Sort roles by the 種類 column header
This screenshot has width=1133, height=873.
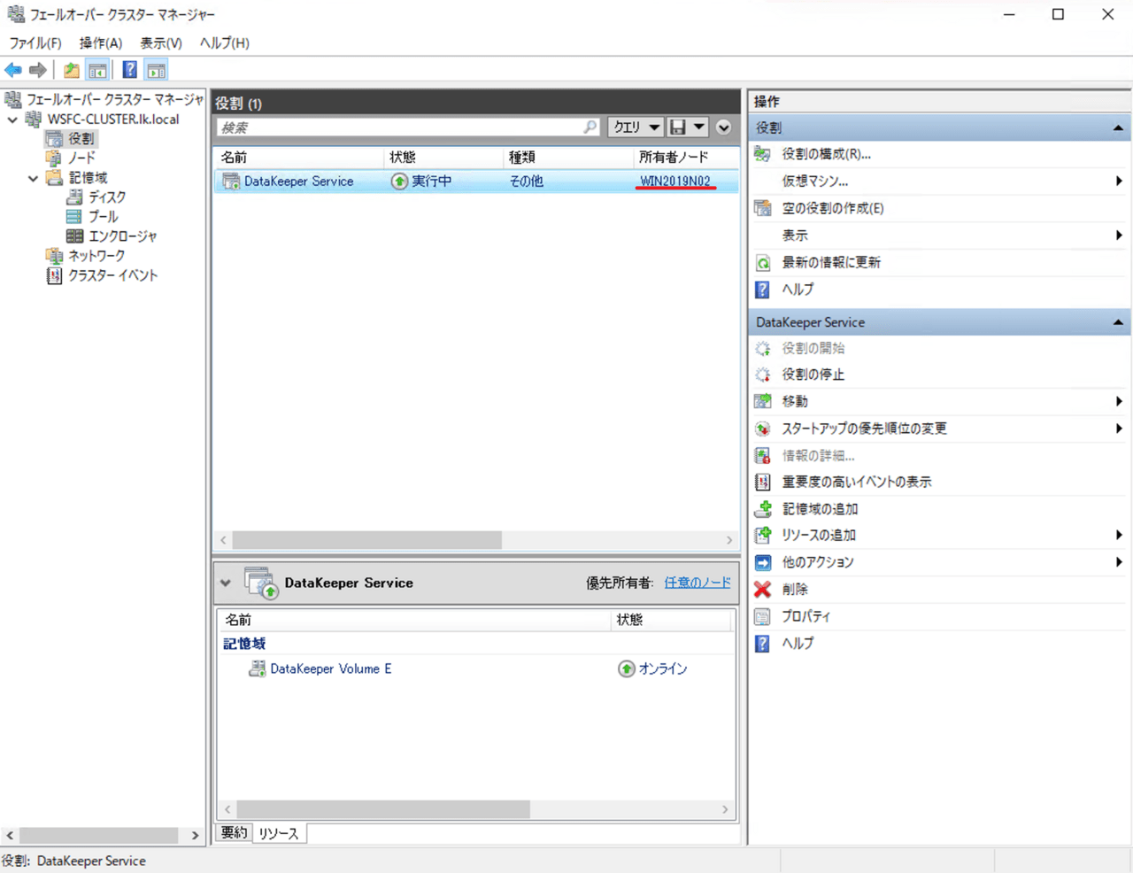click(x=567, y=158)
